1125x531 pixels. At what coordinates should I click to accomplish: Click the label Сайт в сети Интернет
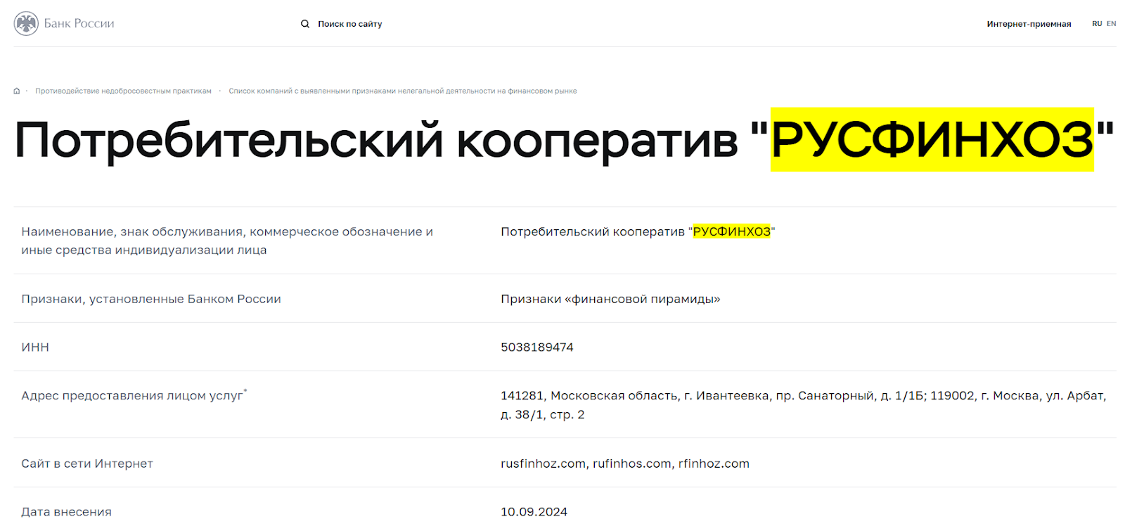coord(87,463)
